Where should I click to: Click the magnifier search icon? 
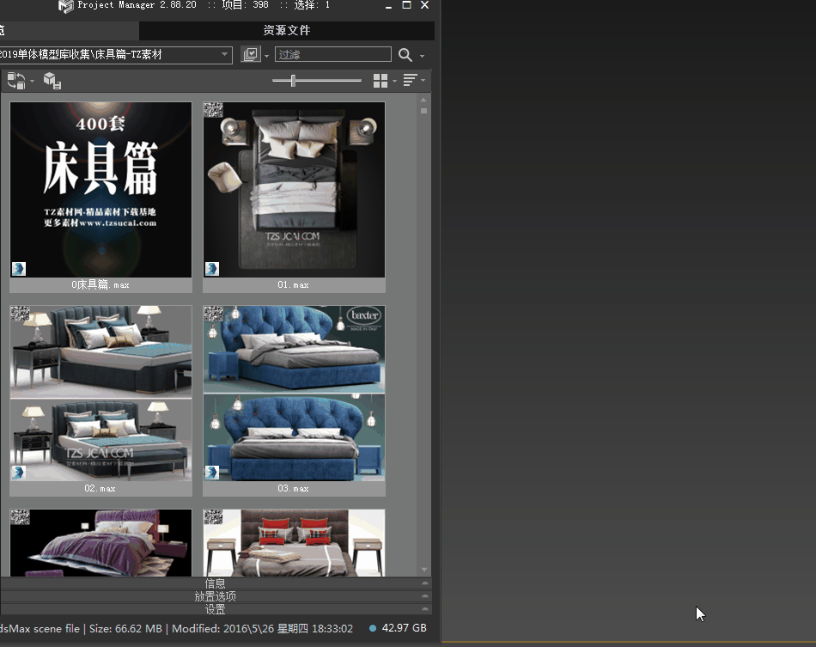coord(405,55)
